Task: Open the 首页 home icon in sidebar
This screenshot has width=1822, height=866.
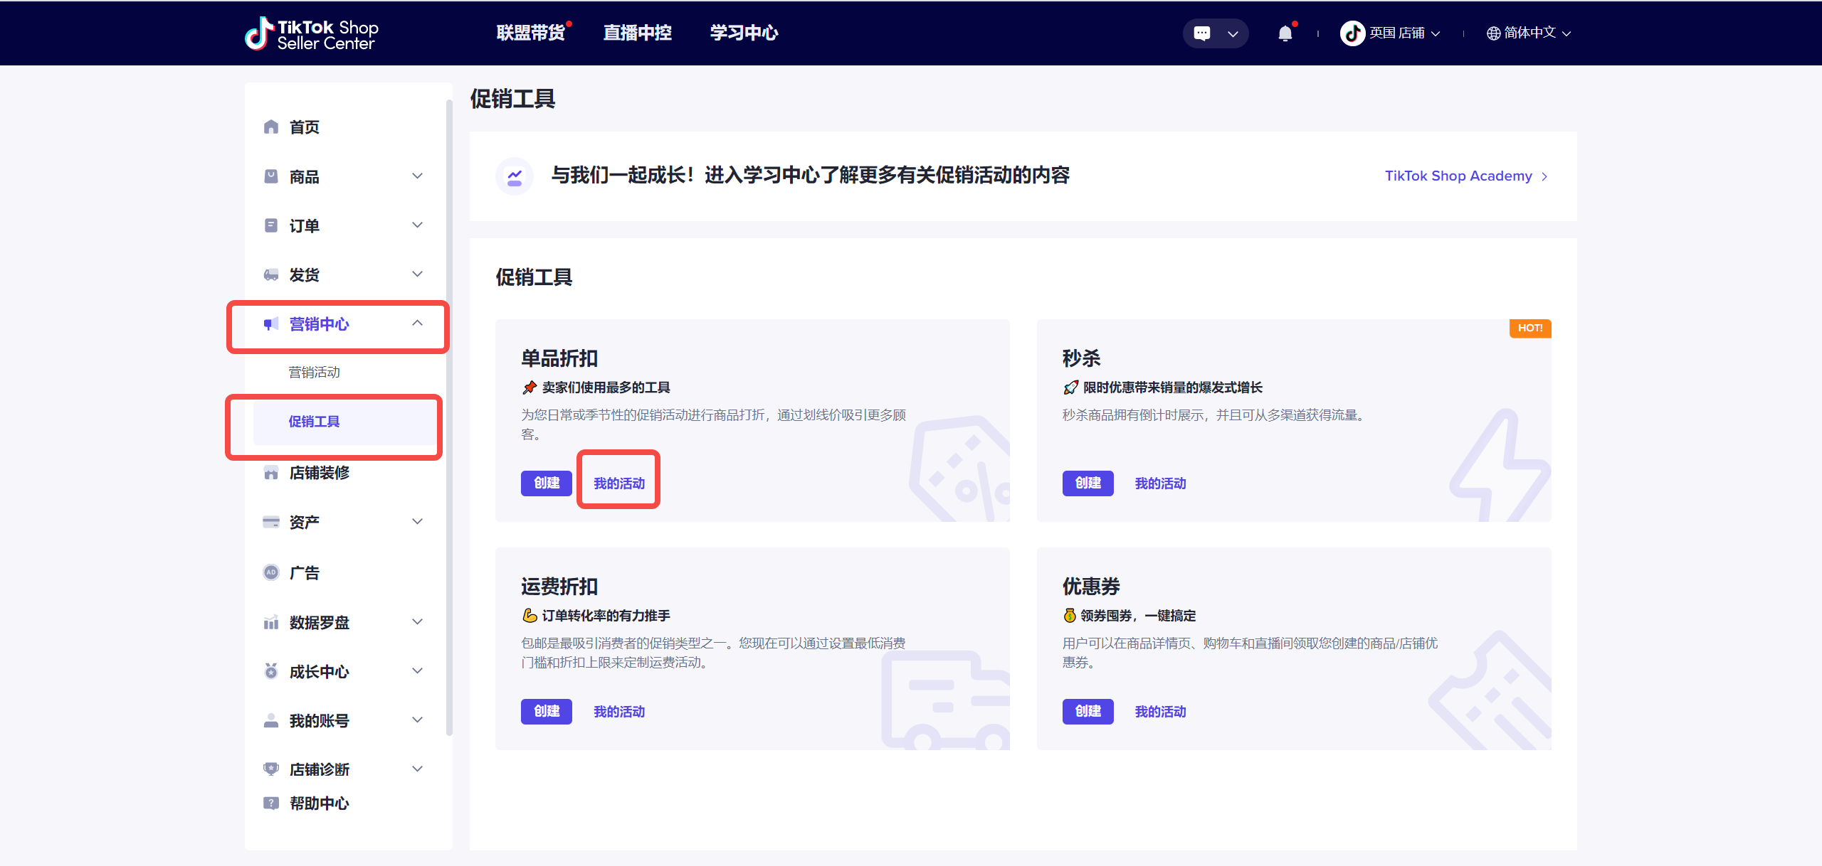Action: click(271, 127)
